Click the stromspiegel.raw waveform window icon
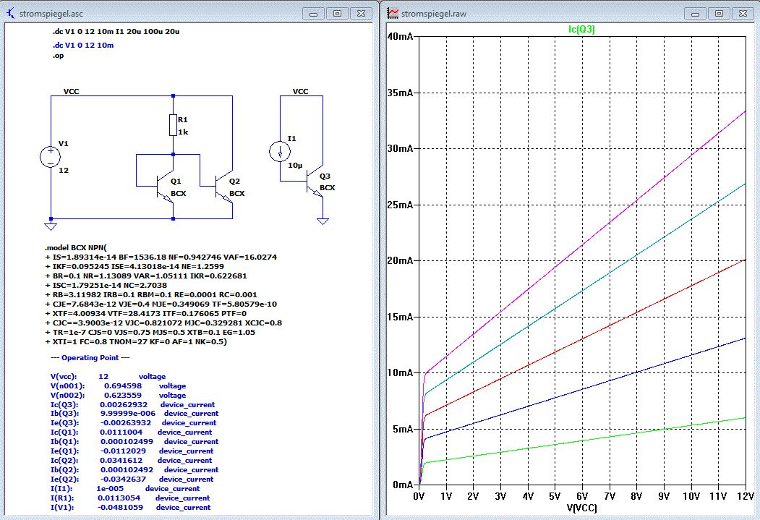760x520 pixels. click(x=393, y=12)
